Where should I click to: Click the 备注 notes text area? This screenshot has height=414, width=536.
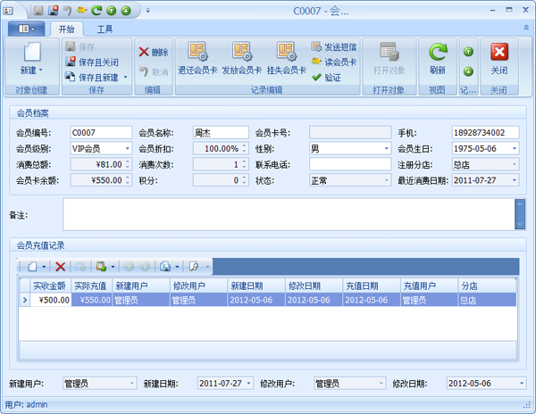click(x=289, y=214)
